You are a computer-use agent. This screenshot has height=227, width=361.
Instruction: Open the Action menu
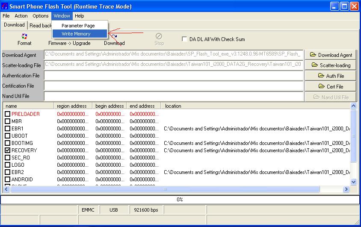click(21, 16)
